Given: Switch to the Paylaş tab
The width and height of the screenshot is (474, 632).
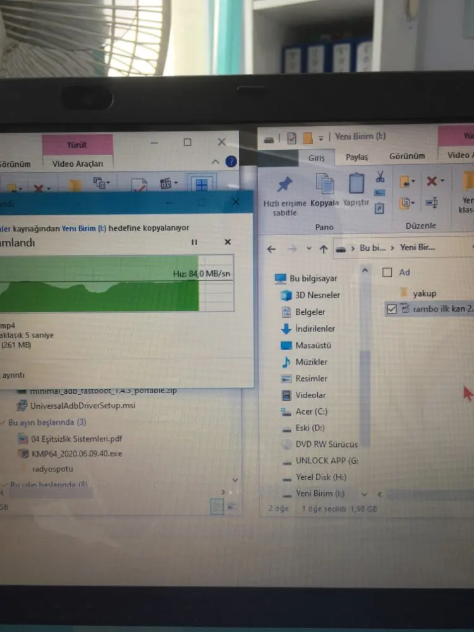Looking at the screenshot, I should pos(356,157).
